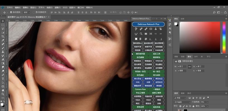Click the foreground color swatch in color panel

[176, 24]
